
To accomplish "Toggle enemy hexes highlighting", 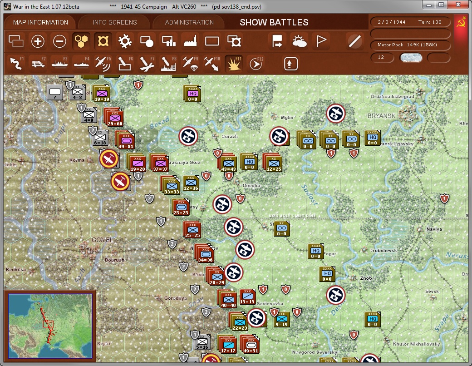I will click(x=103, y=41).
